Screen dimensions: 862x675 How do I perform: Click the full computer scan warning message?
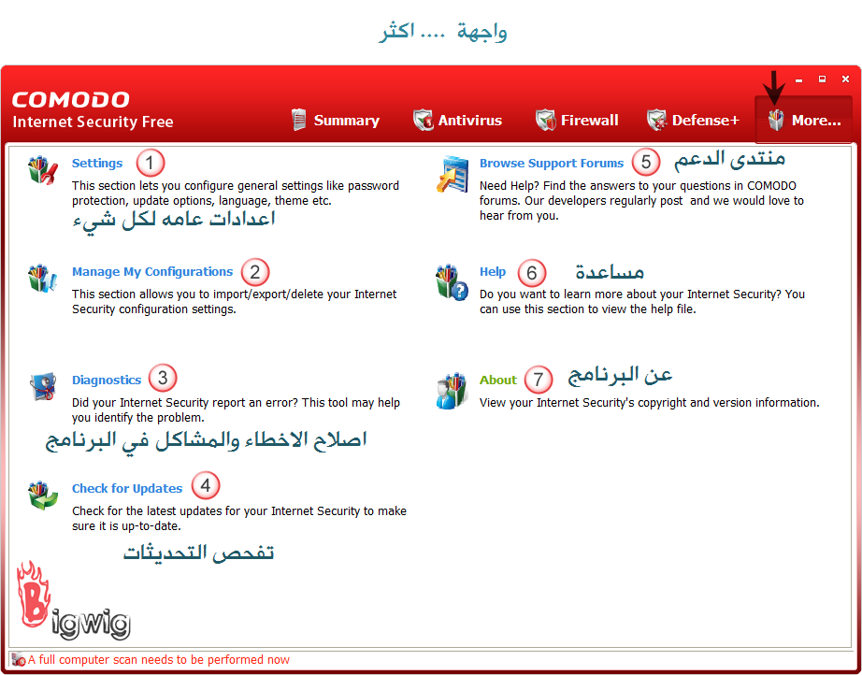[x=159, y=660]
